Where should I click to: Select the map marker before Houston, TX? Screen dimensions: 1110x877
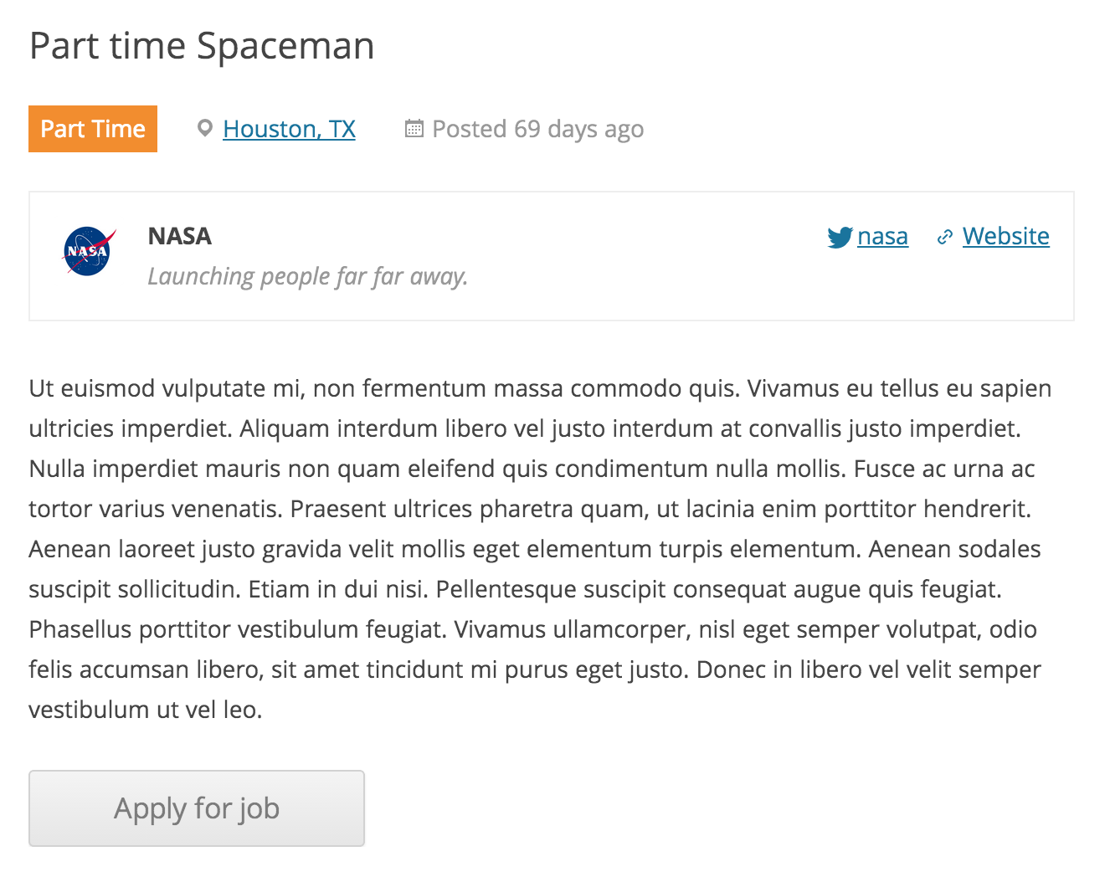tap(203, 128)
